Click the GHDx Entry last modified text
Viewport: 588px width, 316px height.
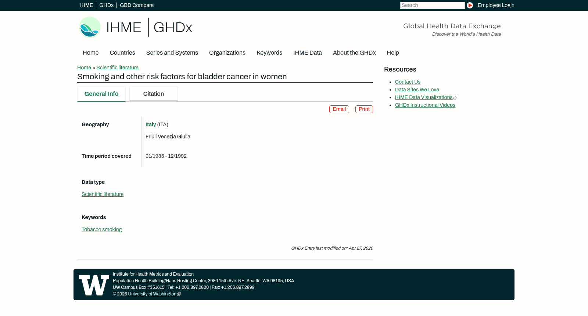click(332, 248)
